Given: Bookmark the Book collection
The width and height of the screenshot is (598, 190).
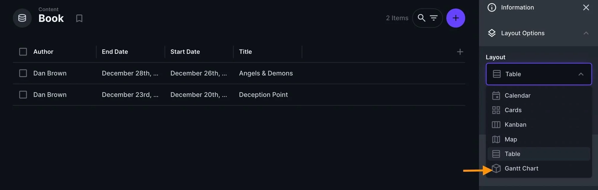Looking at the screenshot, I should tap(79, 18).
